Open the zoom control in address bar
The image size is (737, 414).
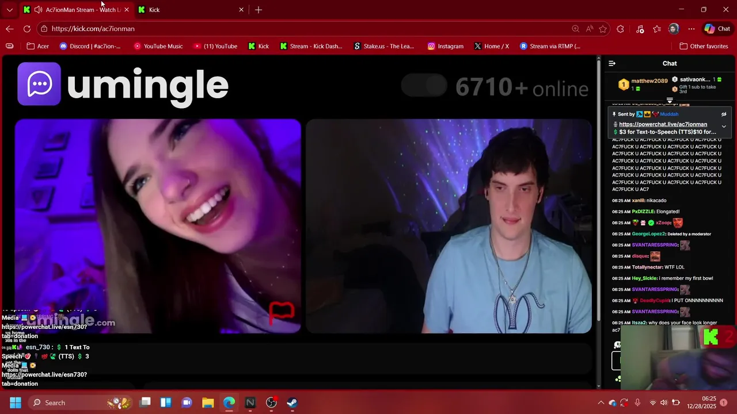[x=575, y=29]
